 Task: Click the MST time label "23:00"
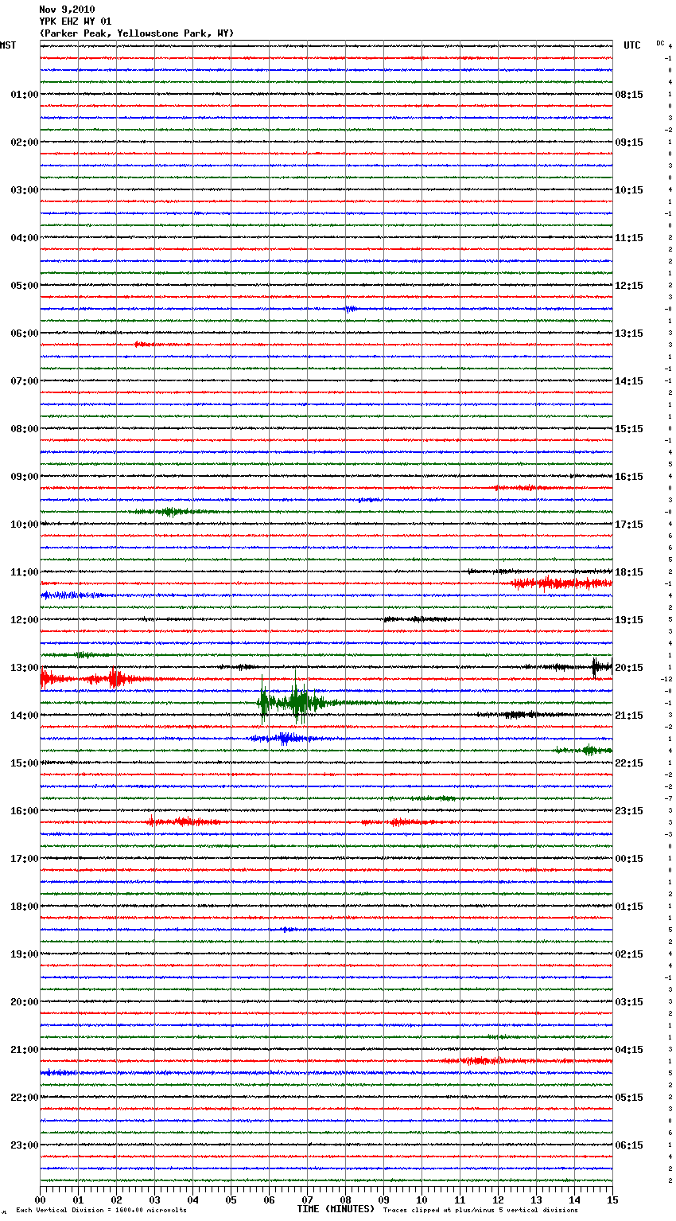click(25, 1145)
